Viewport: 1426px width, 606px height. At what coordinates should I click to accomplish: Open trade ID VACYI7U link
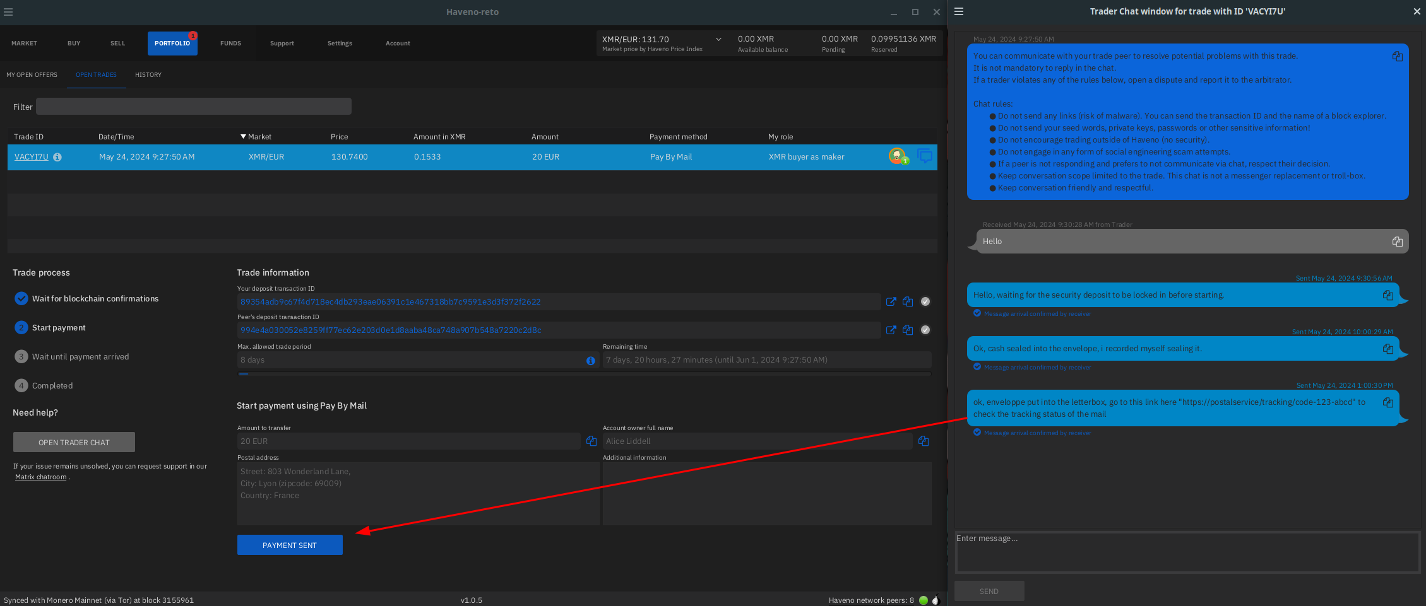pos(32,157)
